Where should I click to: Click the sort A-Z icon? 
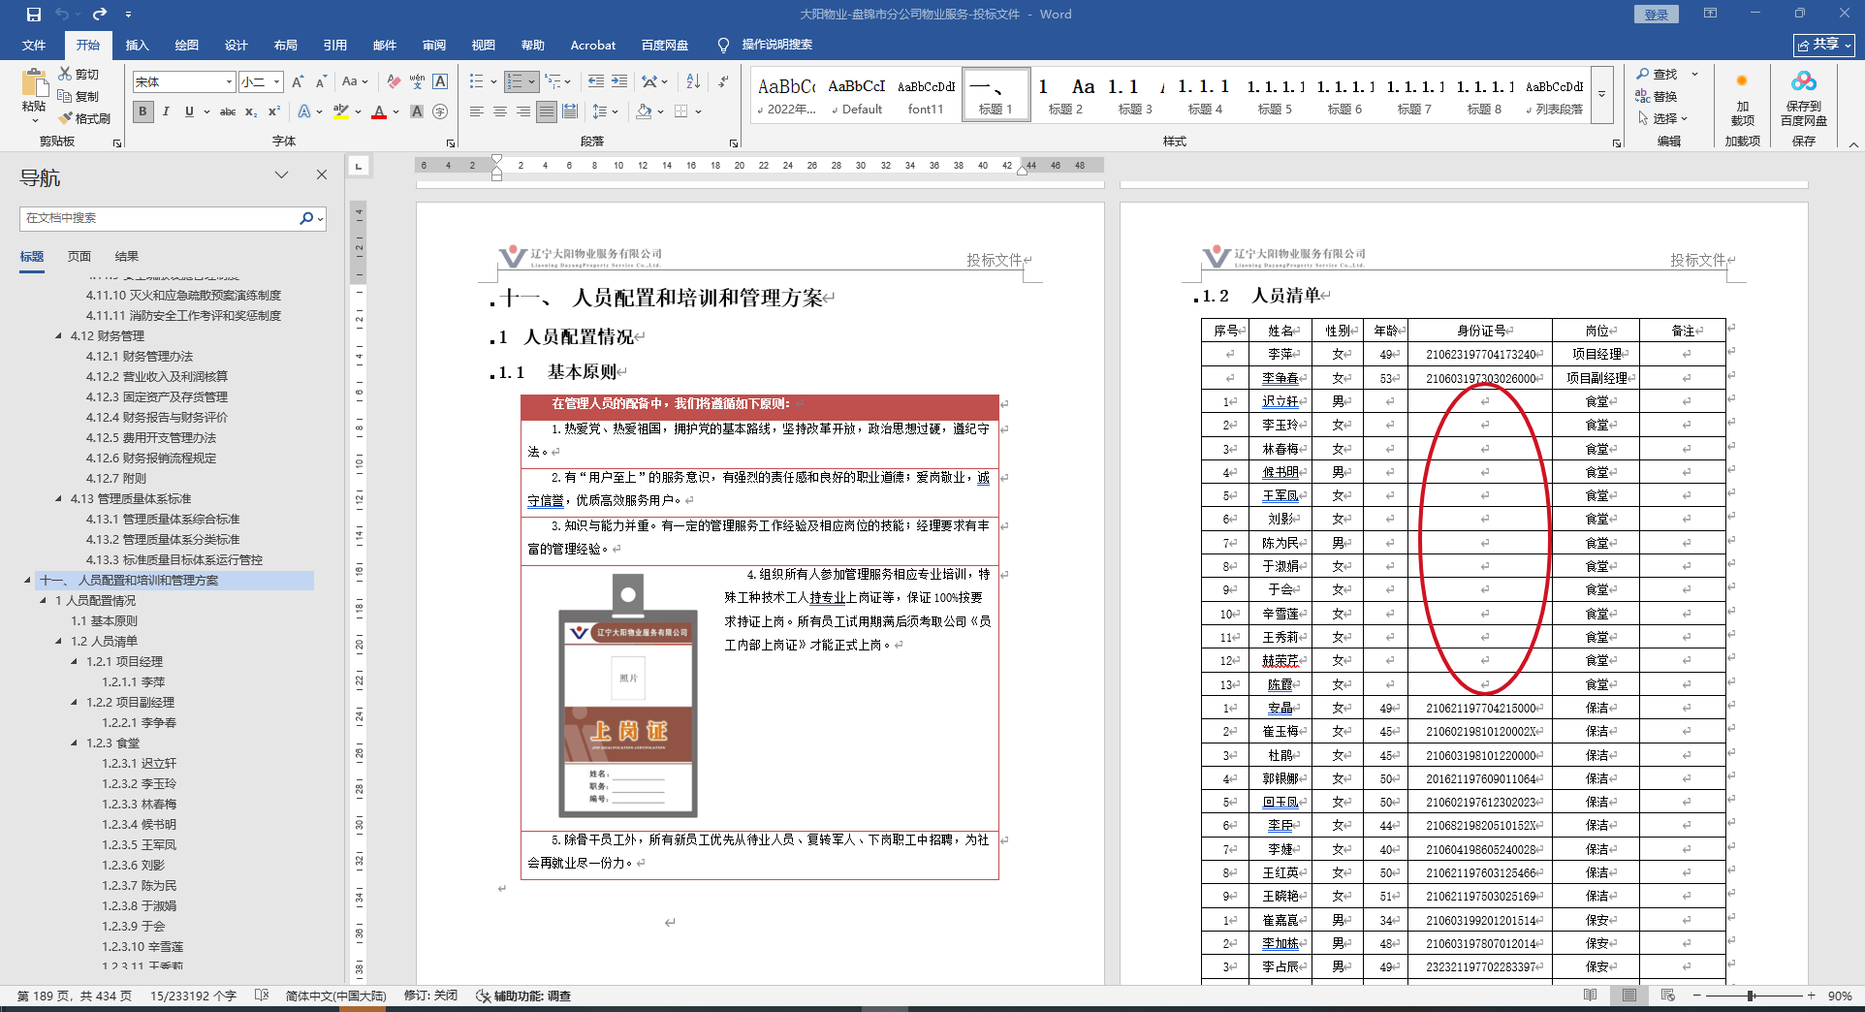[693, 81]
